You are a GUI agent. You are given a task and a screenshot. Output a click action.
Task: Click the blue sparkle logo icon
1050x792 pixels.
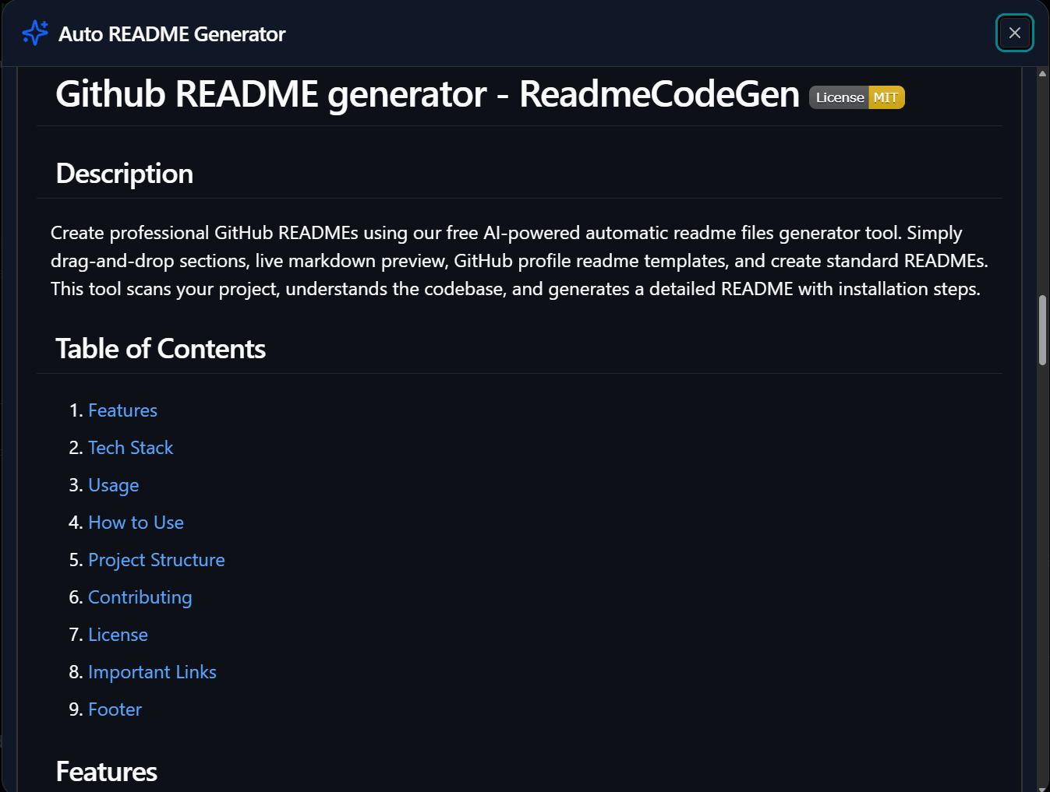(x=35, y=33)
